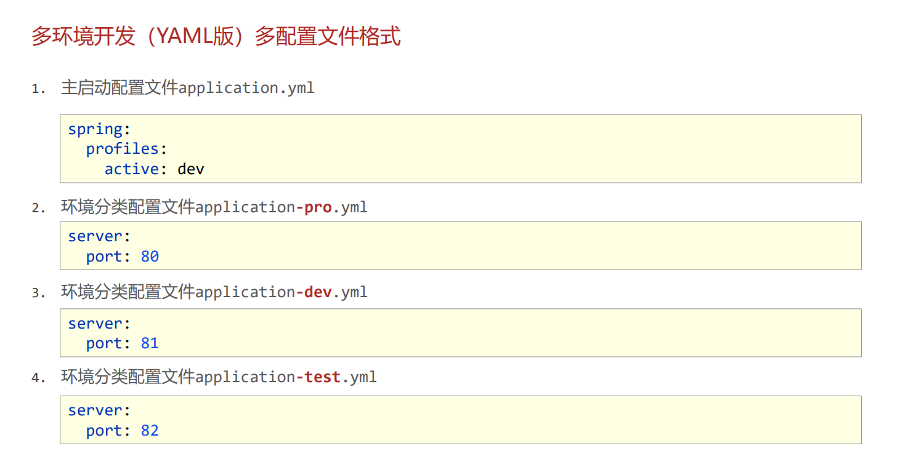Click the 'profiles:' line in the code
Image resolution: width=903 pixels, height=459 pixels.
coord(127,149)
